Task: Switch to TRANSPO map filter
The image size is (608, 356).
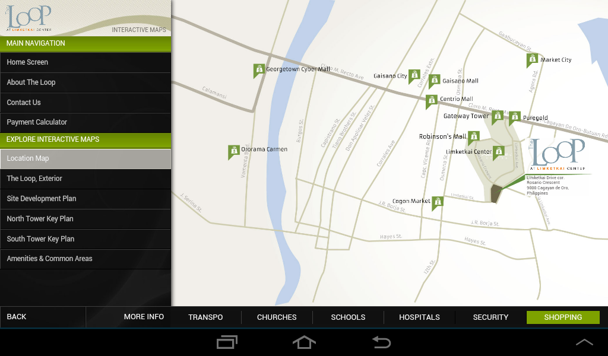Action: click(x=205, y=317)
